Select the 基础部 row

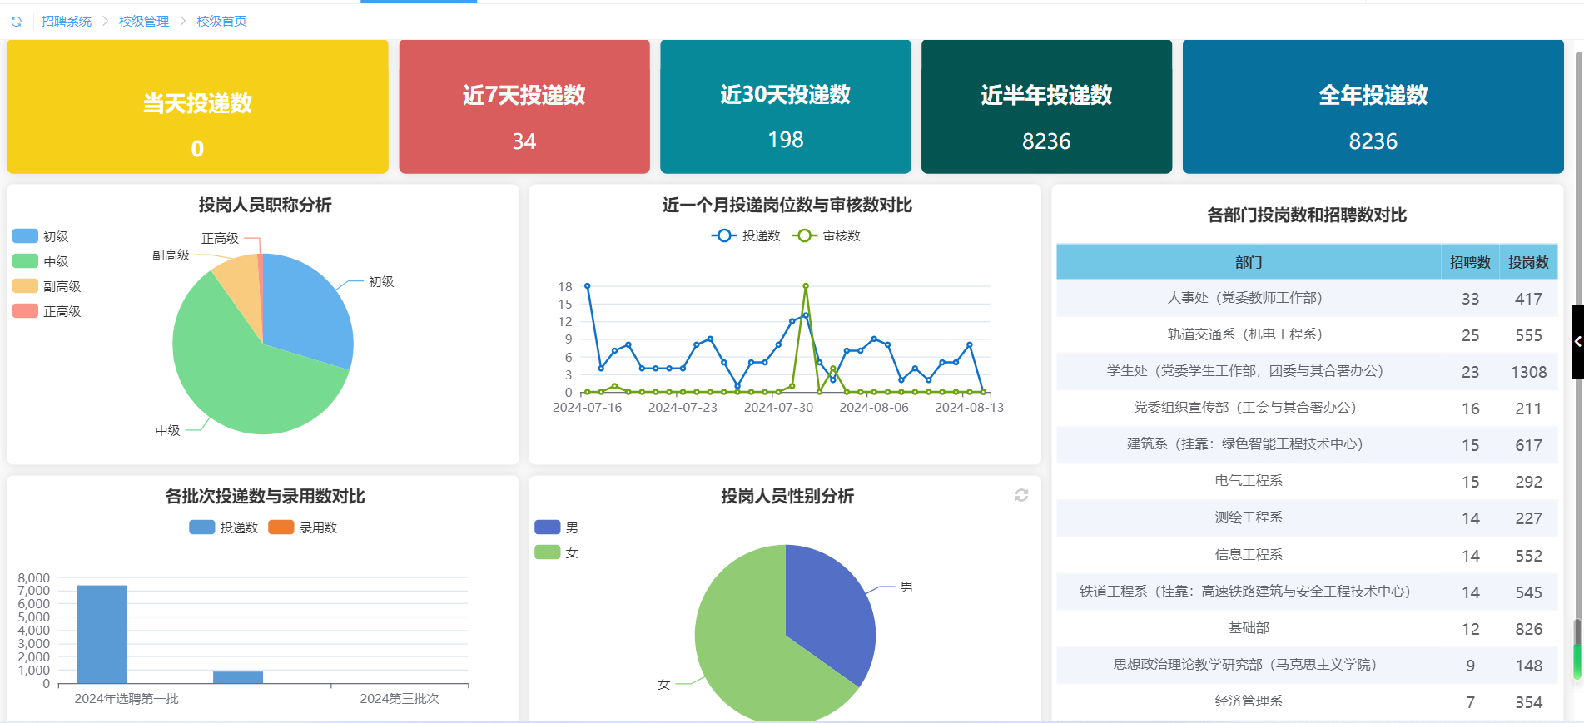pos(1307,628)
